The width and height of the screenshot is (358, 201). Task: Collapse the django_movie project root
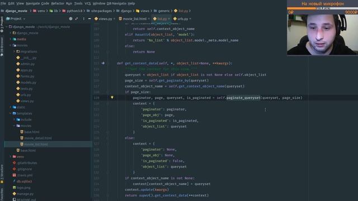click(7, 27)
